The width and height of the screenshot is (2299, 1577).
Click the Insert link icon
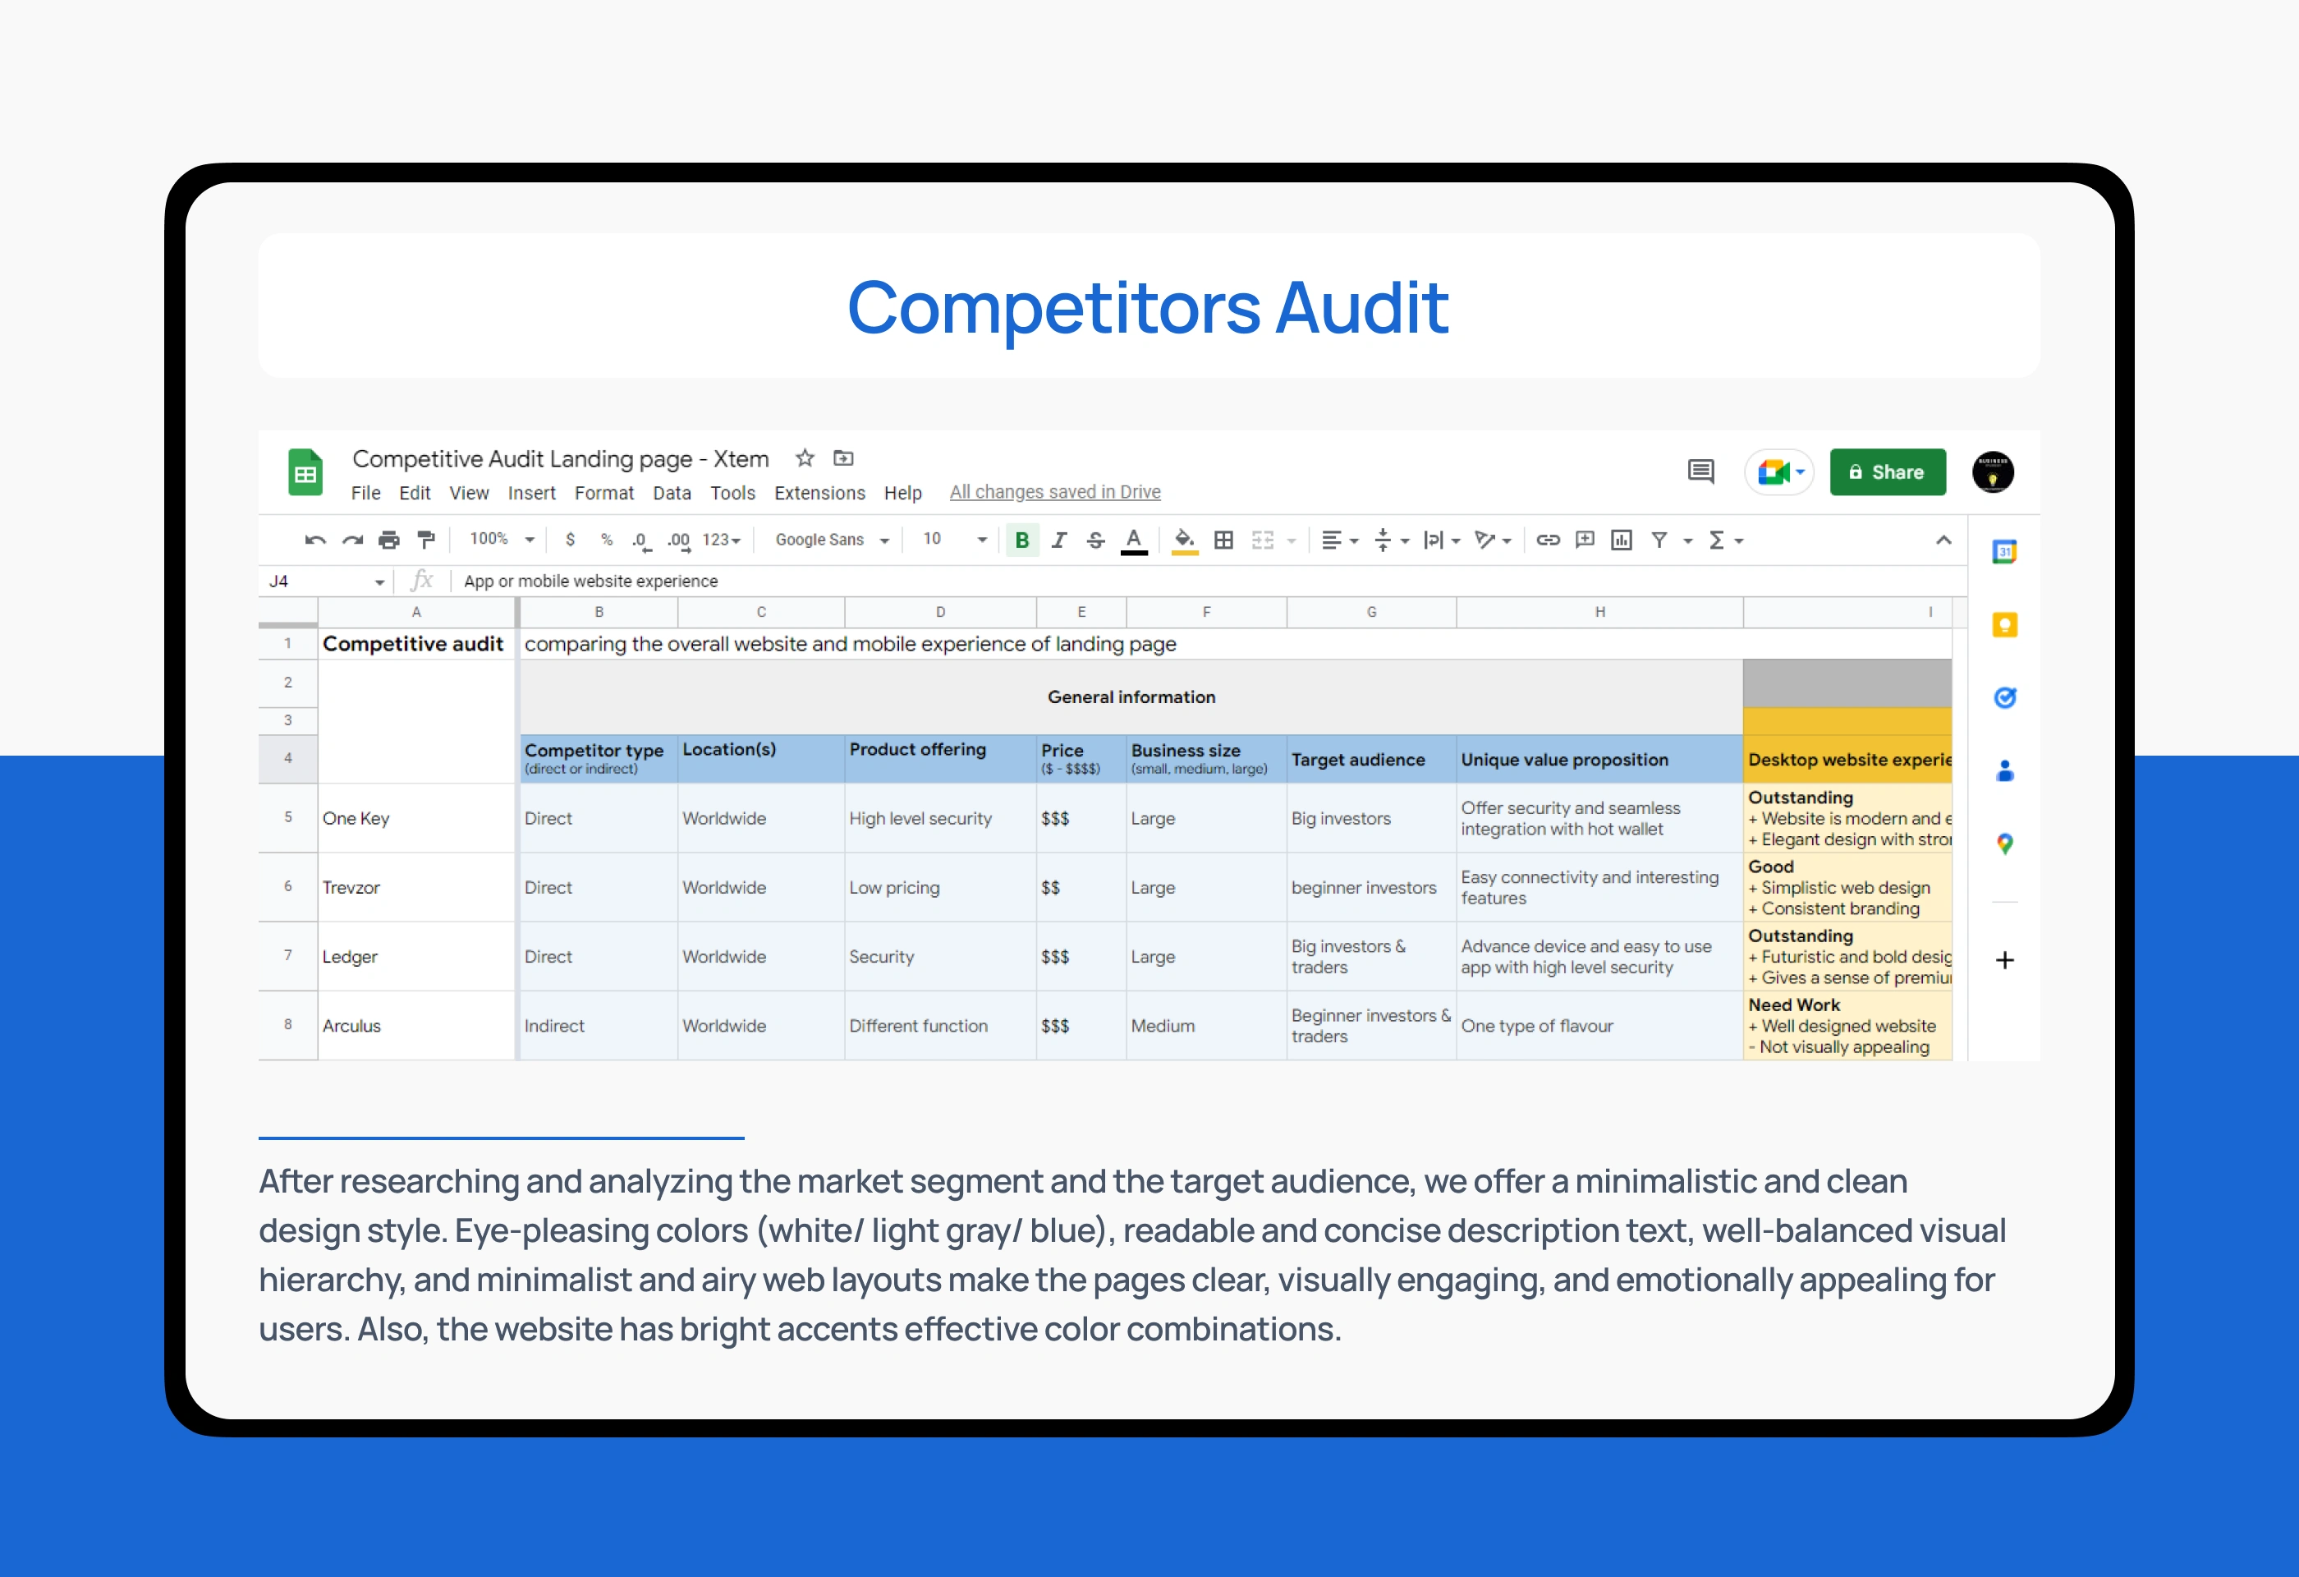point(1549,540)
